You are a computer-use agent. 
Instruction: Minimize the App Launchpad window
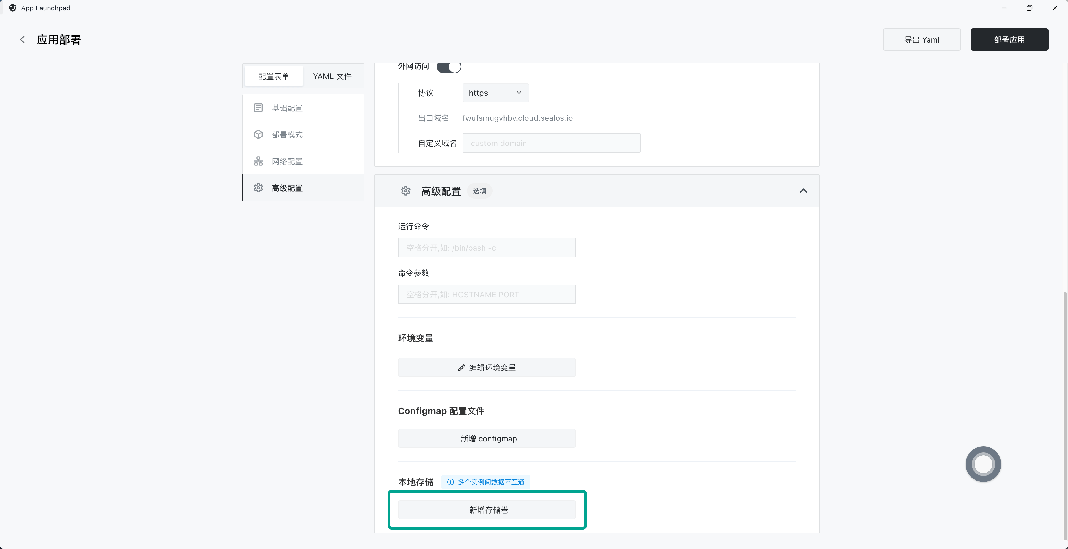point(1004,8)
